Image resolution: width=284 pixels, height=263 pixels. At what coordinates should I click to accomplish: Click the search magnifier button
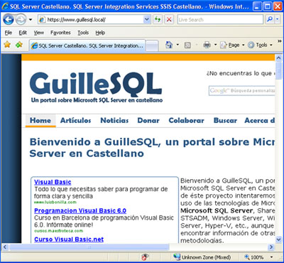point(270,20)
